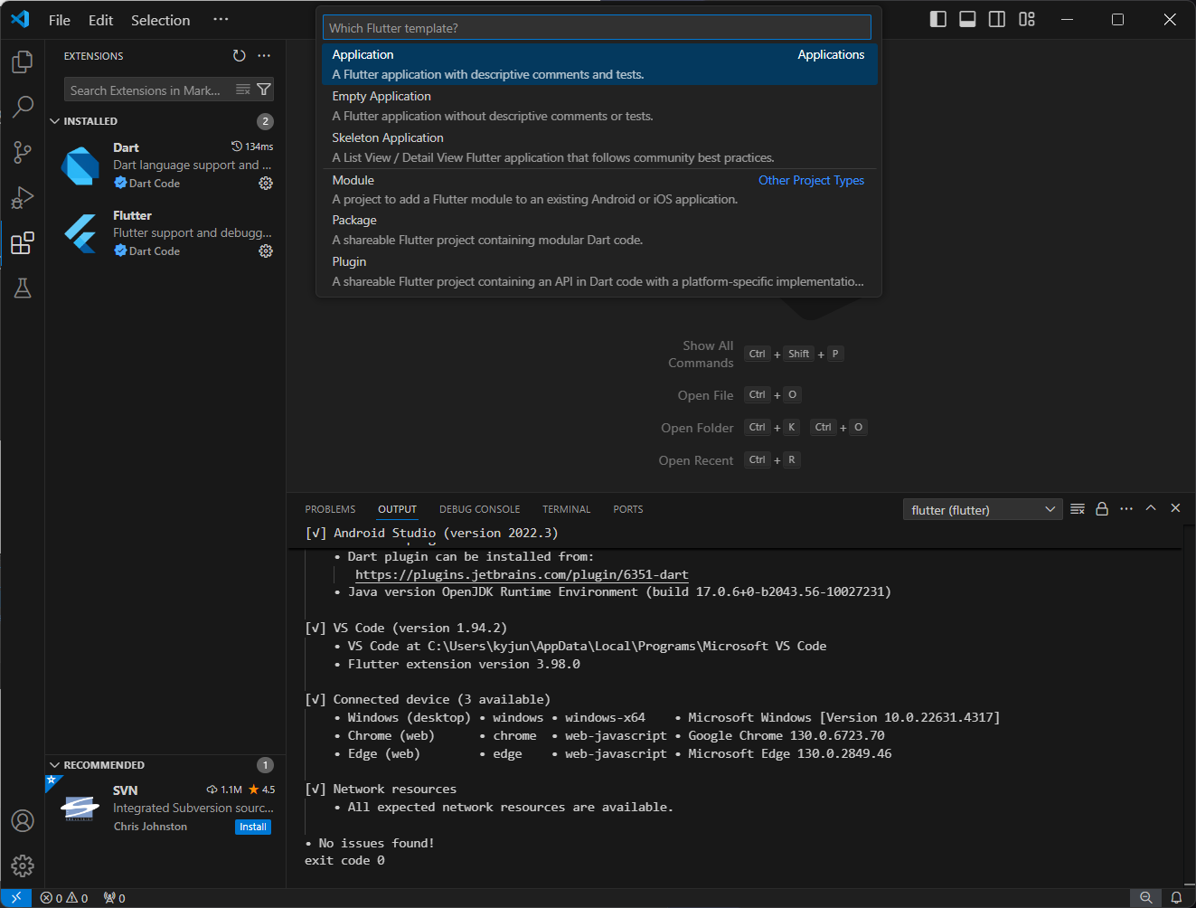
Task: Open the Source Control view
Action: [23, 152]
